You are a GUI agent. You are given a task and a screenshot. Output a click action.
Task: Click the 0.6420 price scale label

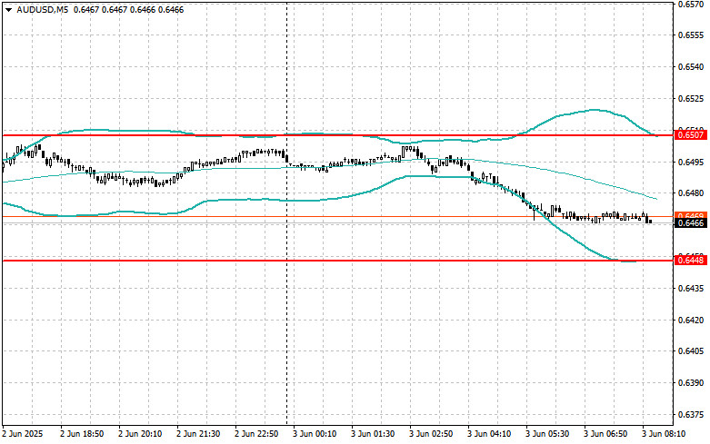[691, 320]
